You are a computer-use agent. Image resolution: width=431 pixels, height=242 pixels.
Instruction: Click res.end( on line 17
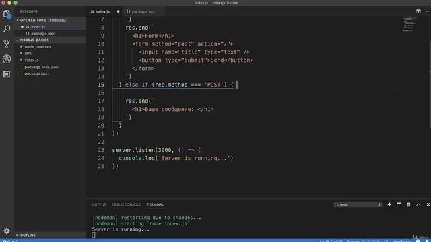tap(140, 101)
